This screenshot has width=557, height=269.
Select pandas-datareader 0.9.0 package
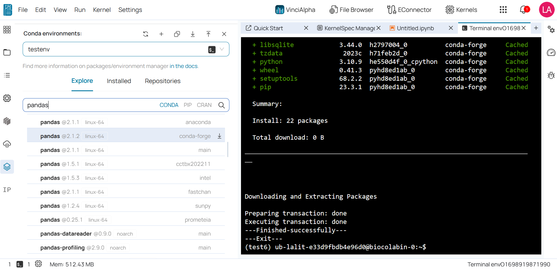click(x=126, y=234)
